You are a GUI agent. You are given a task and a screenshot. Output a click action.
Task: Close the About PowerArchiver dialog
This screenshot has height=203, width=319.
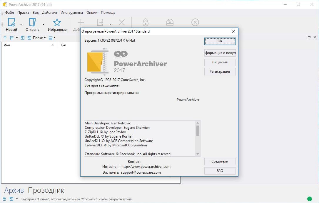tap(233, 31)
